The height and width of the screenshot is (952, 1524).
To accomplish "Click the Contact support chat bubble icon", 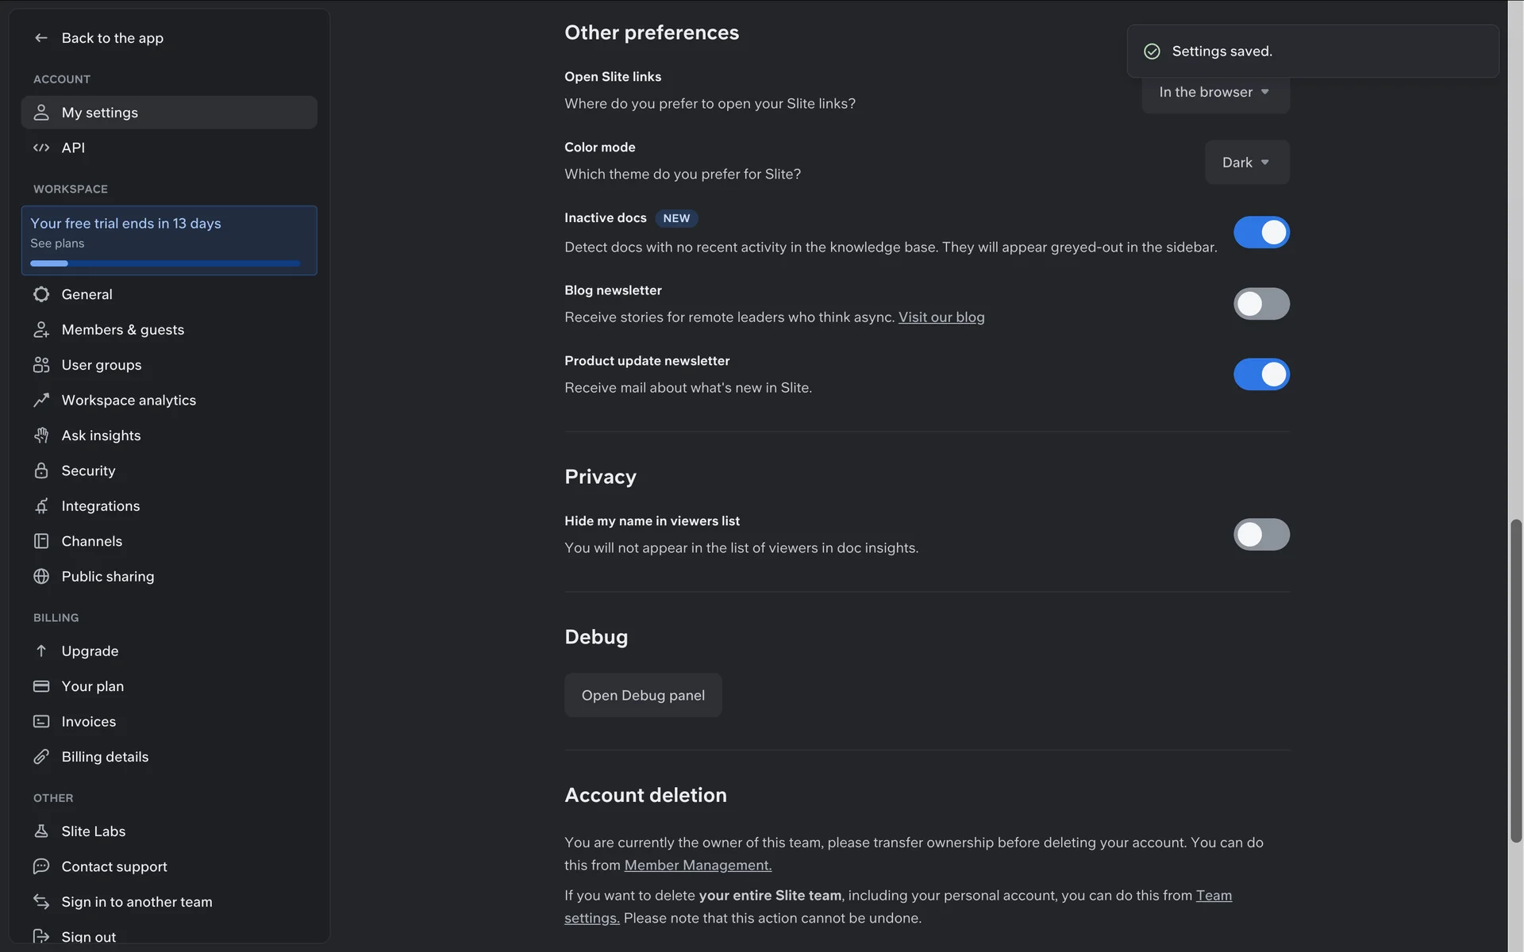I will pos(41,866).
